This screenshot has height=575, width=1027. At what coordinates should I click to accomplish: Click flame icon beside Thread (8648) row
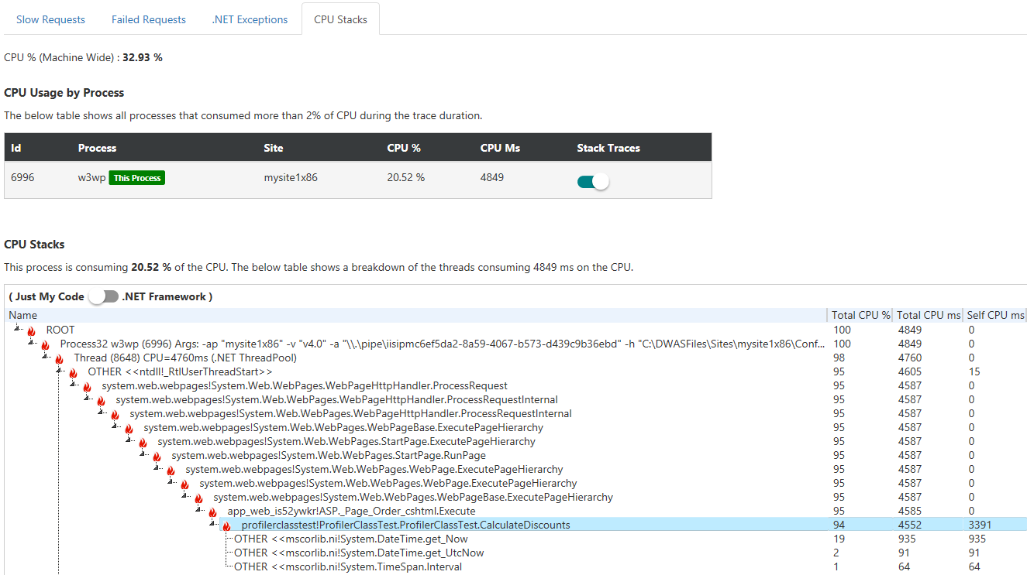(x=60, y=358)
